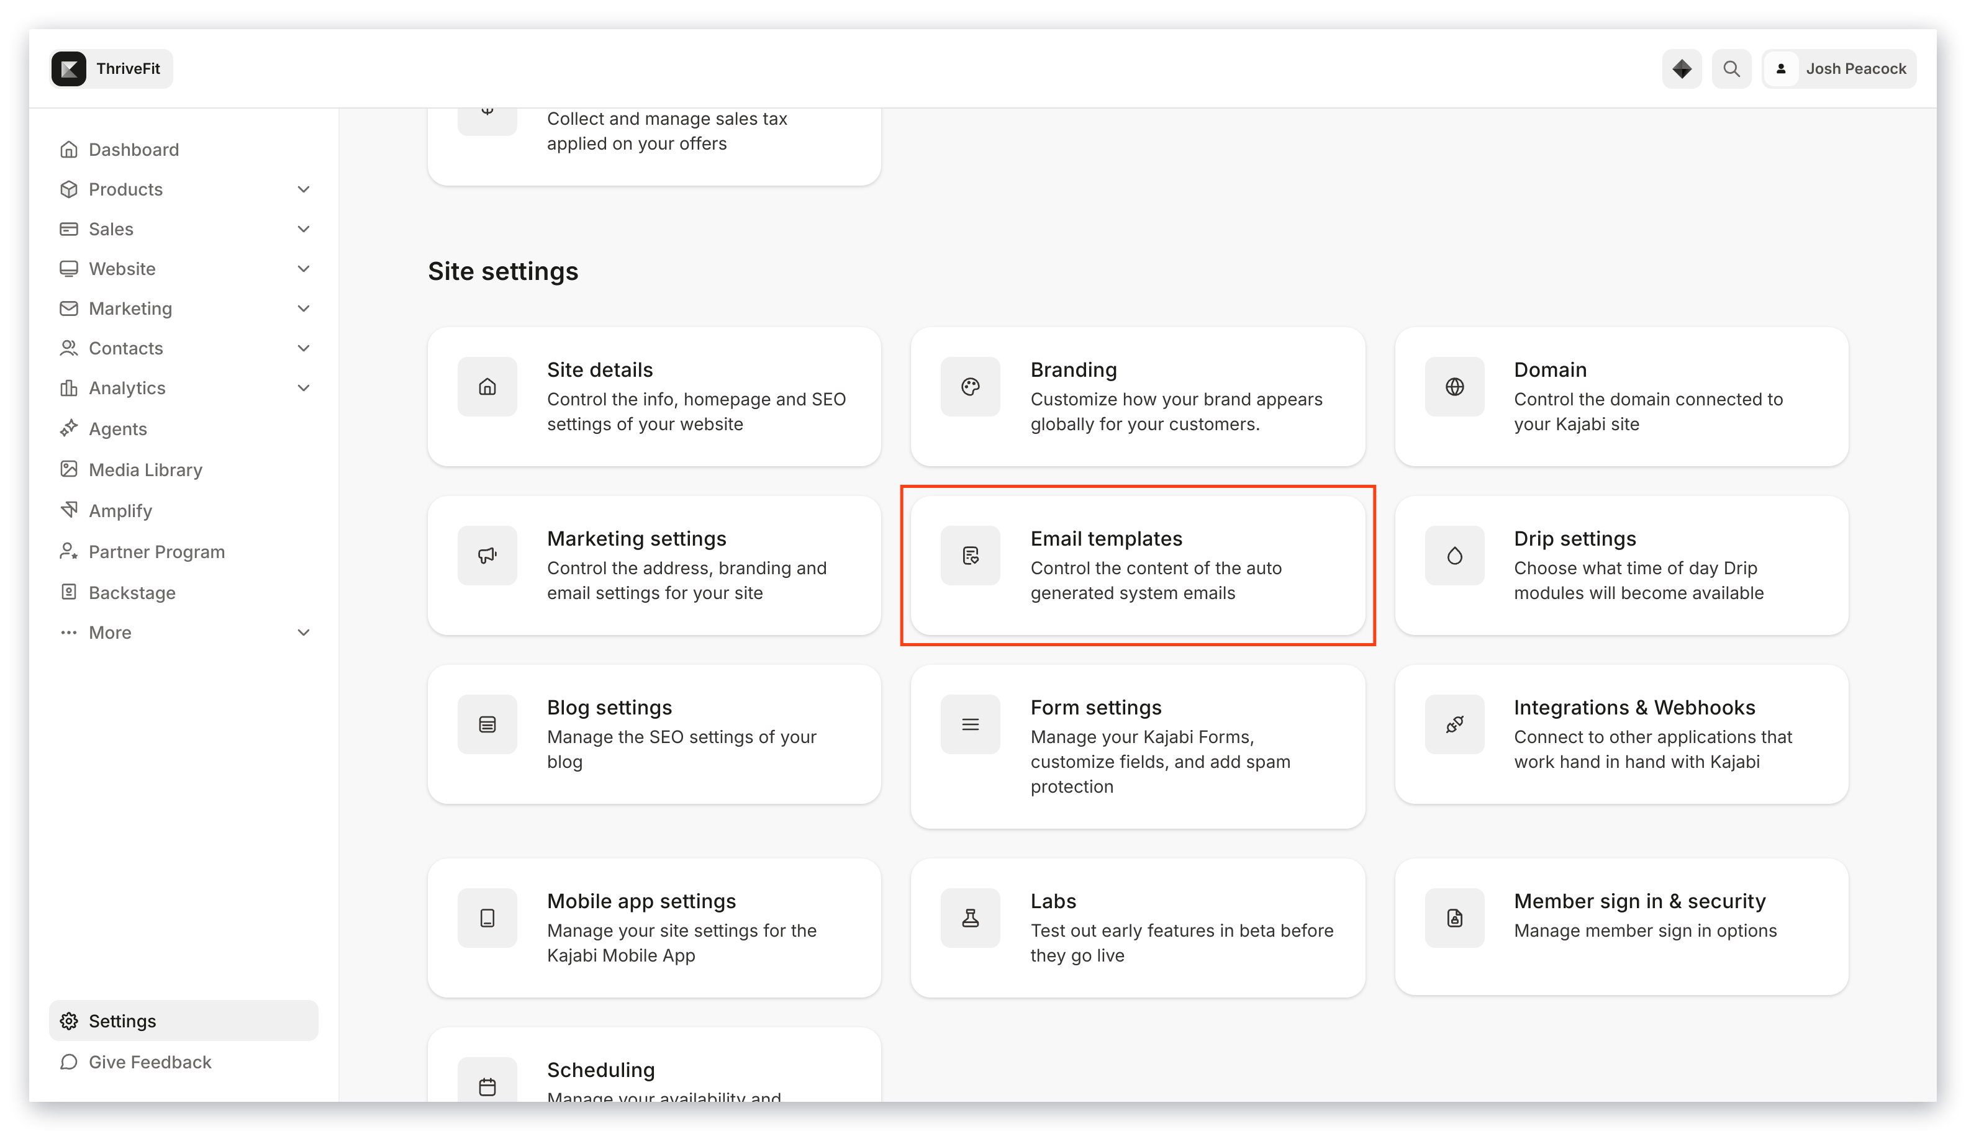
Task: Open Integrations & Webhooks card
Action: [1621, 733]
